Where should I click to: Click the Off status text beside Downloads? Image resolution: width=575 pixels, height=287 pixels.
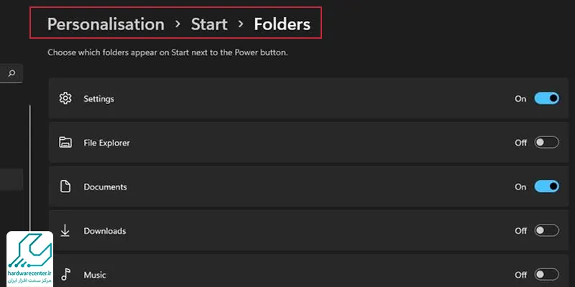click(520, 231)
